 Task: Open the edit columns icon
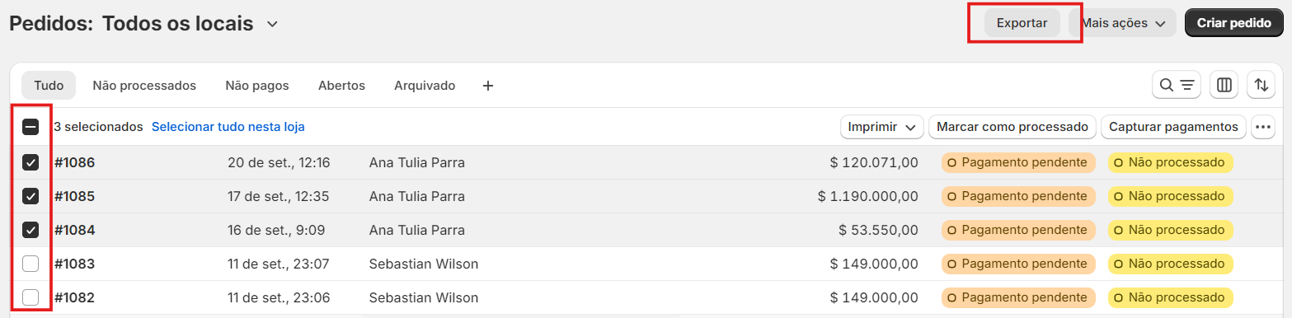click(1224, 85)
